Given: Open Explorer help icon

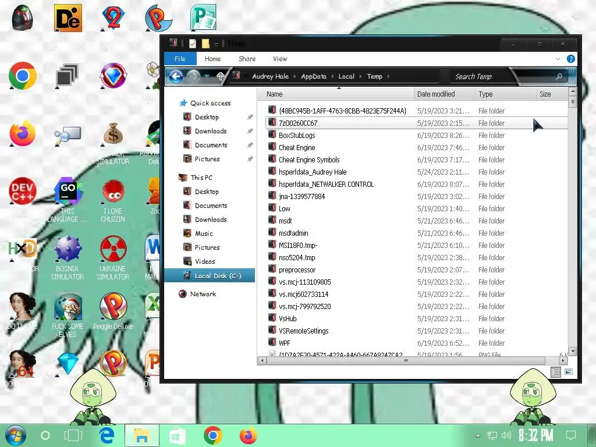Looking at the screenshot, I should click(x=570, y=59).
